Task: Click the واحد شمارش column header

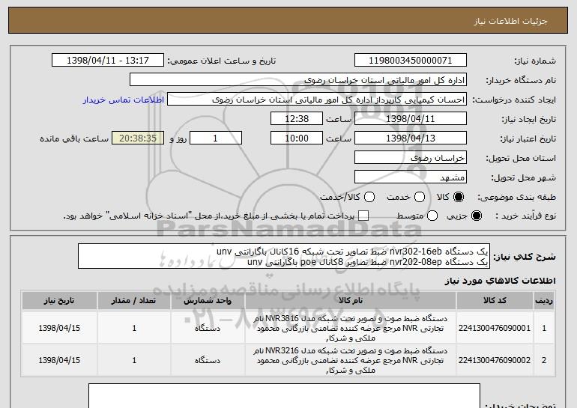Action: pos(208,301)
